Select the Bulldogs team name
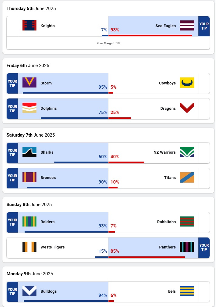The image size is (216, 307). click(49, 291)
